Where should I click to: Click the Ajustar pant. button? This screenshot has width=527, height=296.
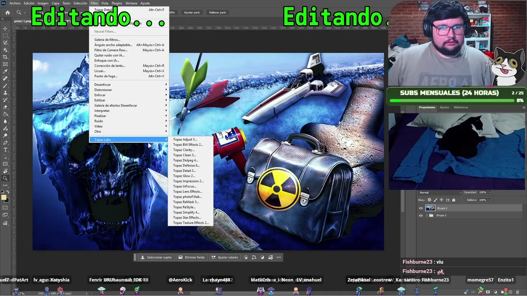tap(192, 13)
